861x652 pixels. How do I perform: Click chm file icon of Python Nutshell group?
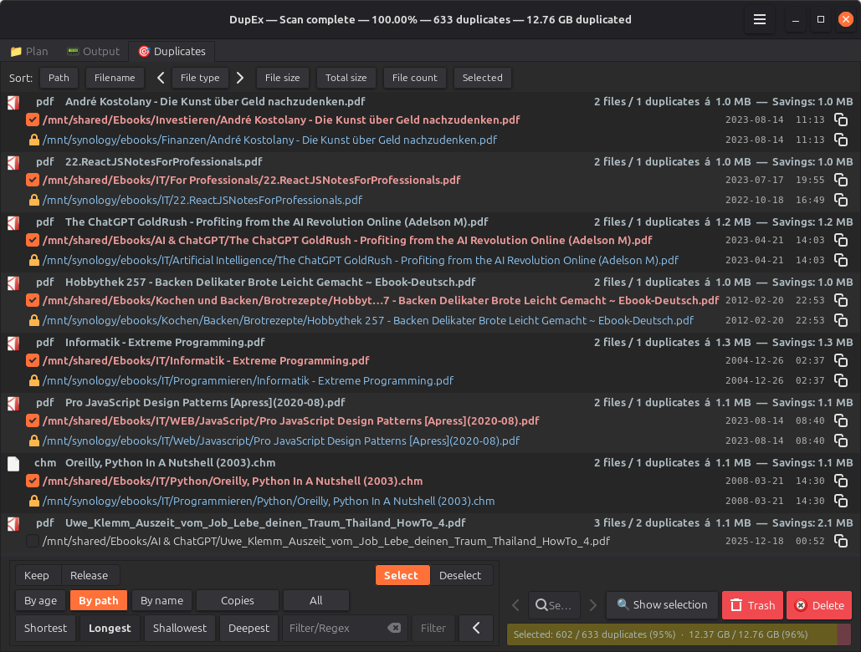pyautogui.click(x=13, y=464)
